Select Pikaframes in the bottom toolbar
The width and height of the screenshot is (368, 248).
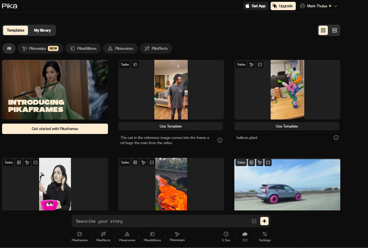(x=80, y=237)
